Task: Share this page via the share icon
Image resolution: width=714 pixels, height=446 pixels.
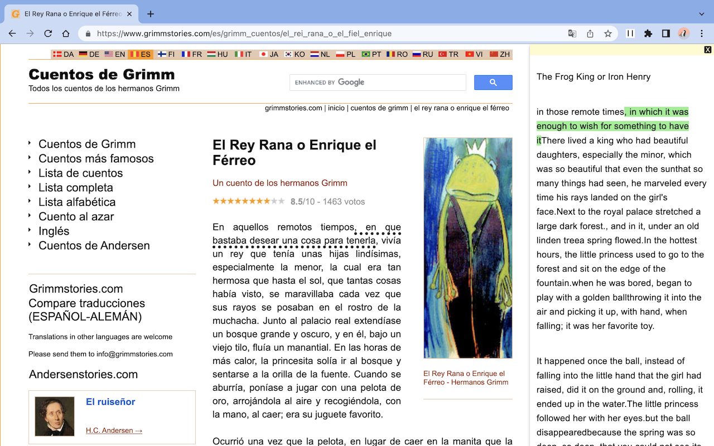Action: (590, 33)
